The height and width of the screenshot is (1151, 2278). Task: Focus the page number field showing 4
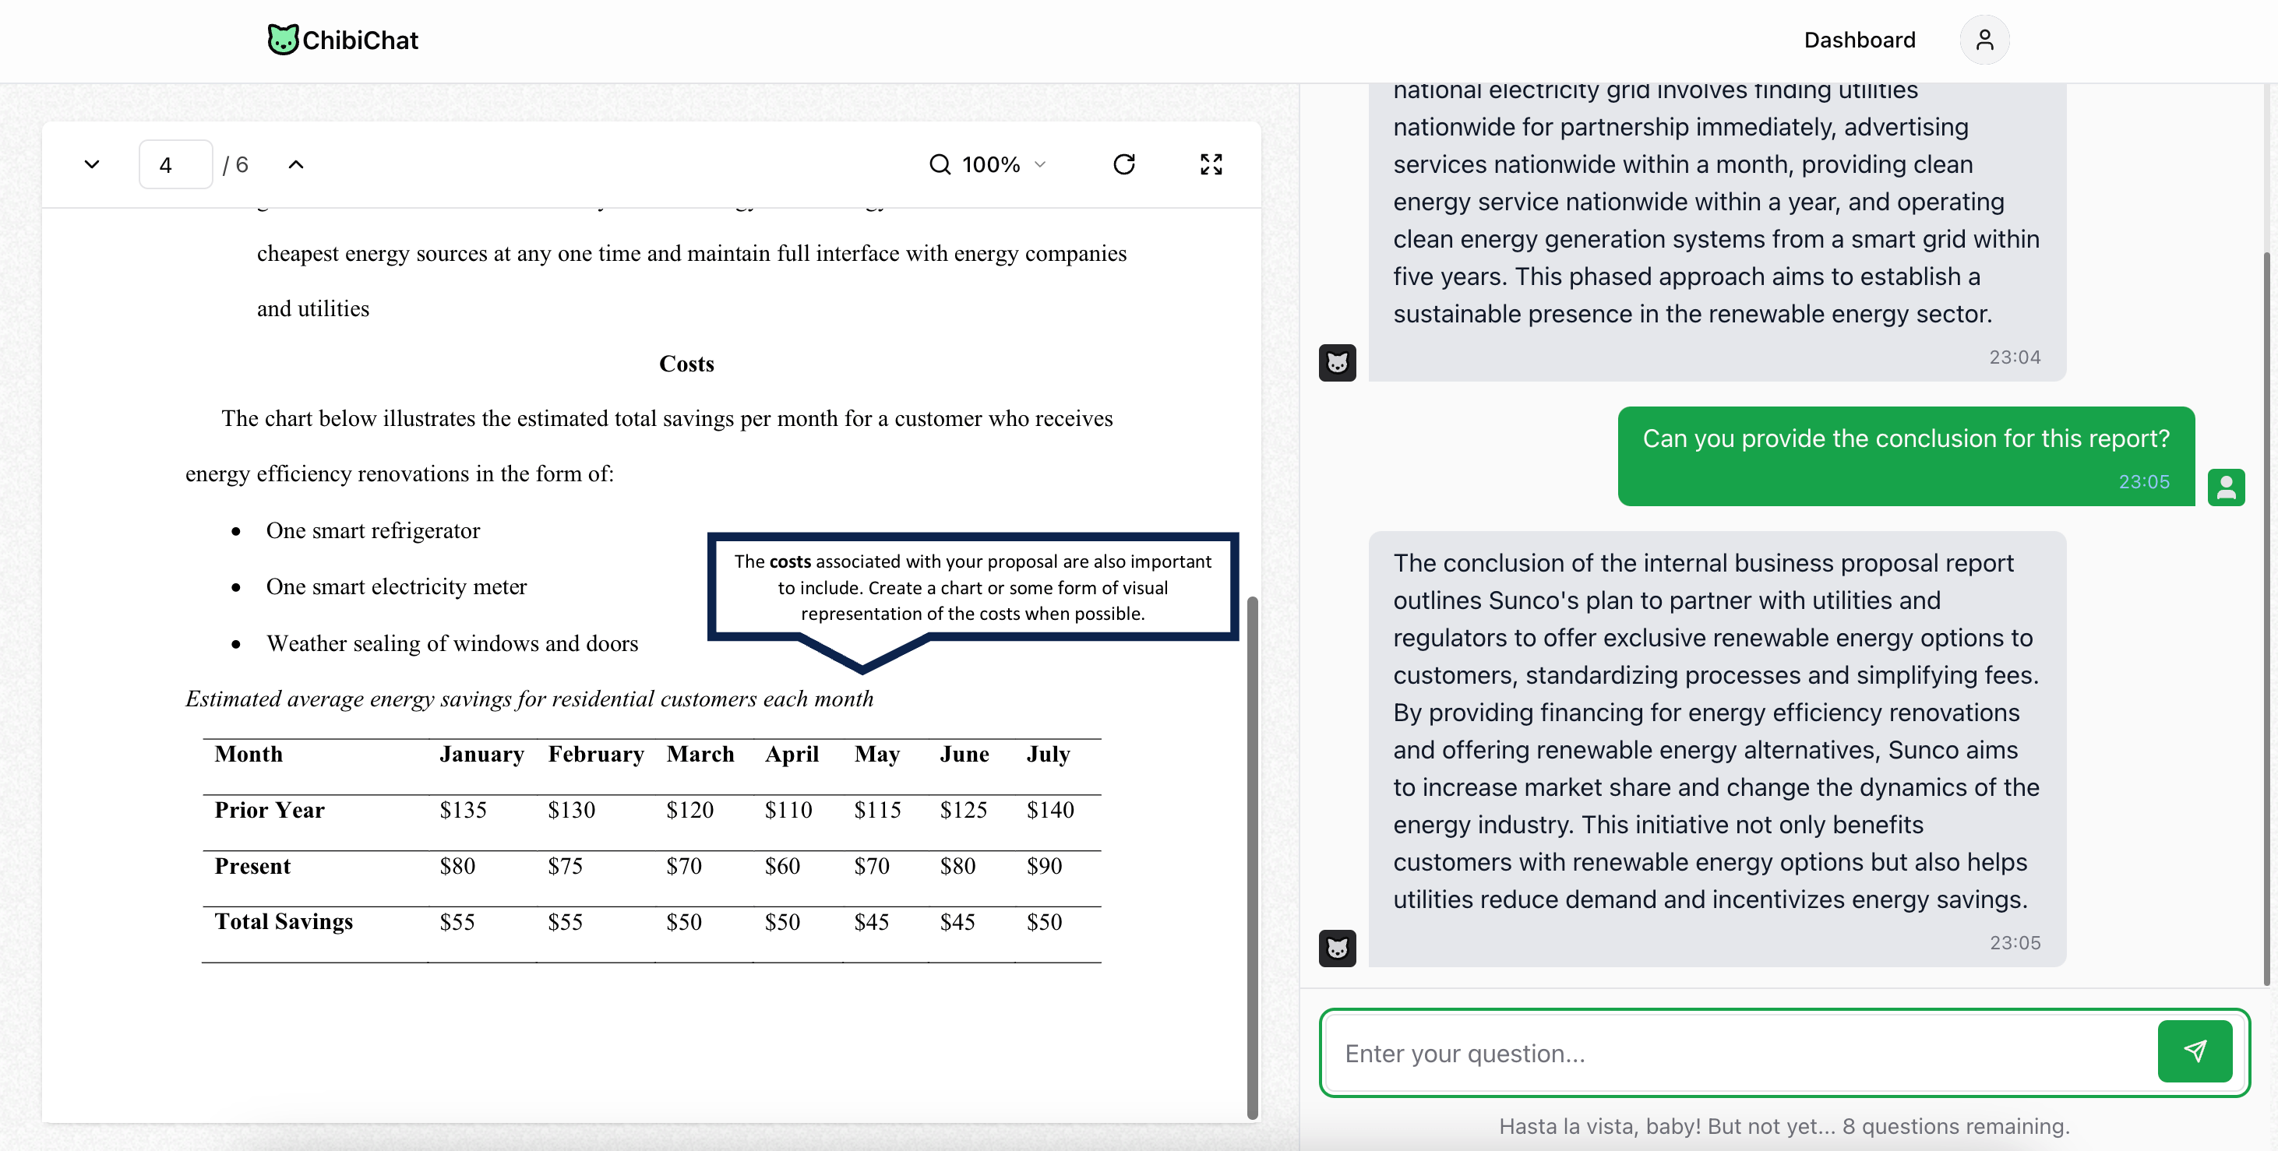(x=175, y=164)
